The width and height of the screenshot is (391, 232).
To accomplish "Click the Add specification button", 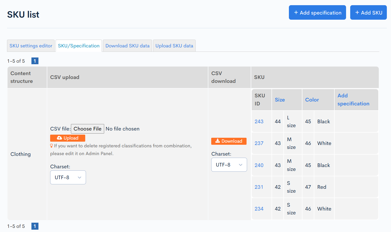I will 317,12.
